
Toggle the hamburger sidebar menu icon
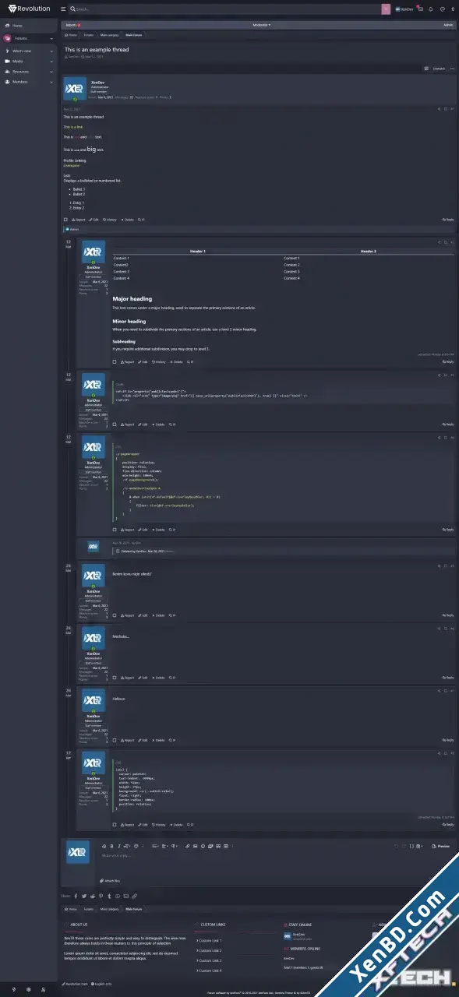[x=63, y=9]
